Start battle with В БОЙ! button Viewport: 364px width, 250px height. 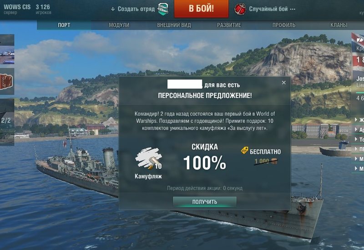[x=201, y=9]
